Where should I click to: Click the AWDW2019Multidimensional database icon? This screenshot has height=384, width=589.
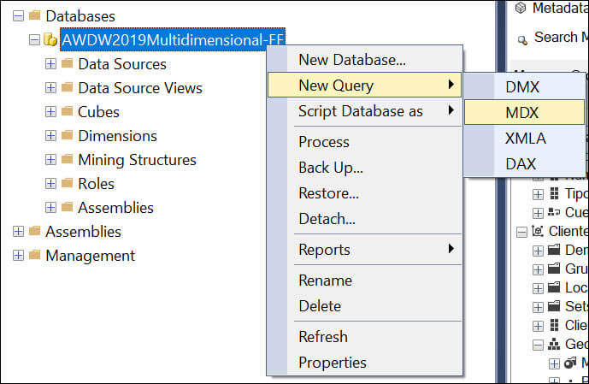50,39
